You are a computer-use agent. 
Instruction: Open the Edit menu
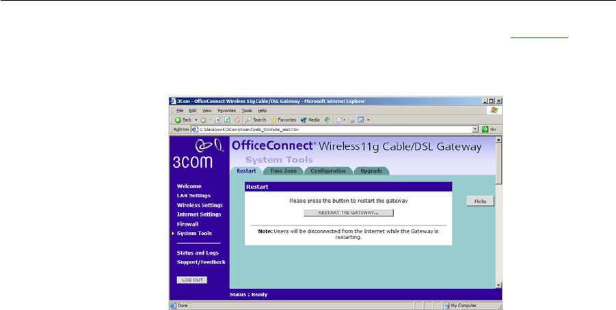[x=193, y=111]
